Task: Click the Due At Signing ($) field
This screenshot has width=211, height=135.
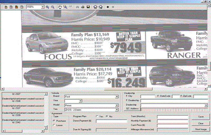Action: tap(111, 130)
